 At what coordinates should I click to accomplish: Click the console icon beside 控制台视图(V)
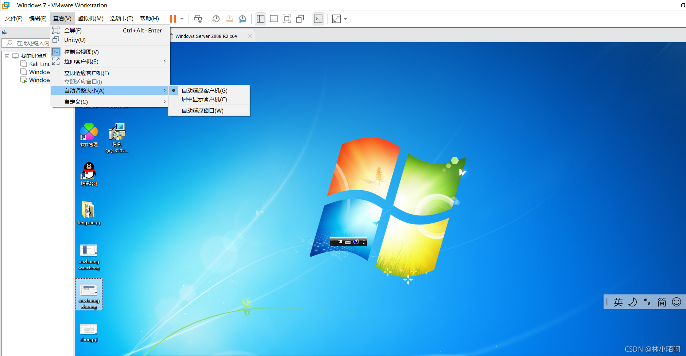click(56, 52)
